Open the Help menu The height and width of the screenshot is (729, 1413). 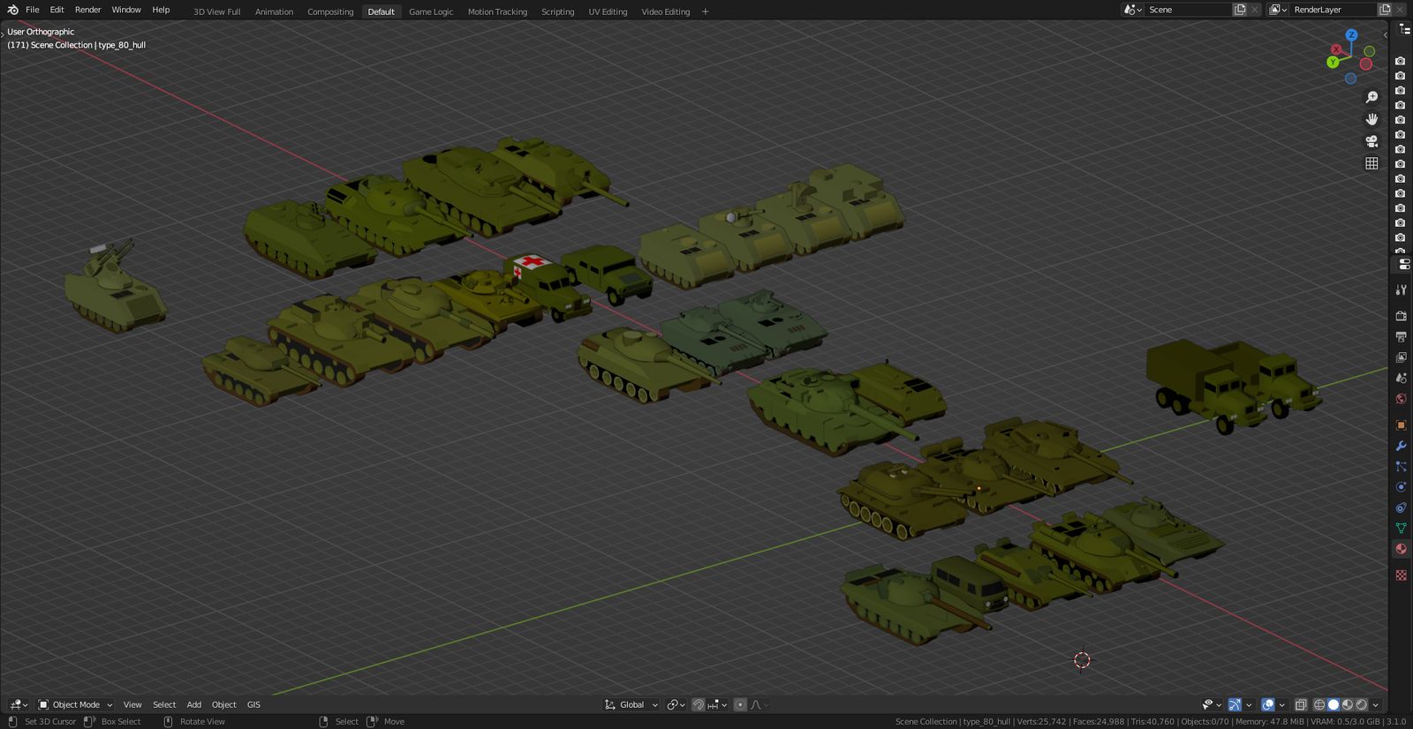click(161, 10)
